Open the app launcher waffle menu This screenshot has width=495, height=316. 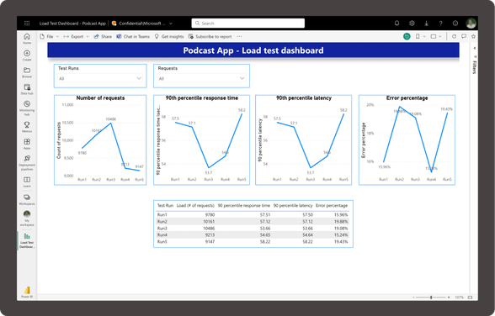coord(27,23)
